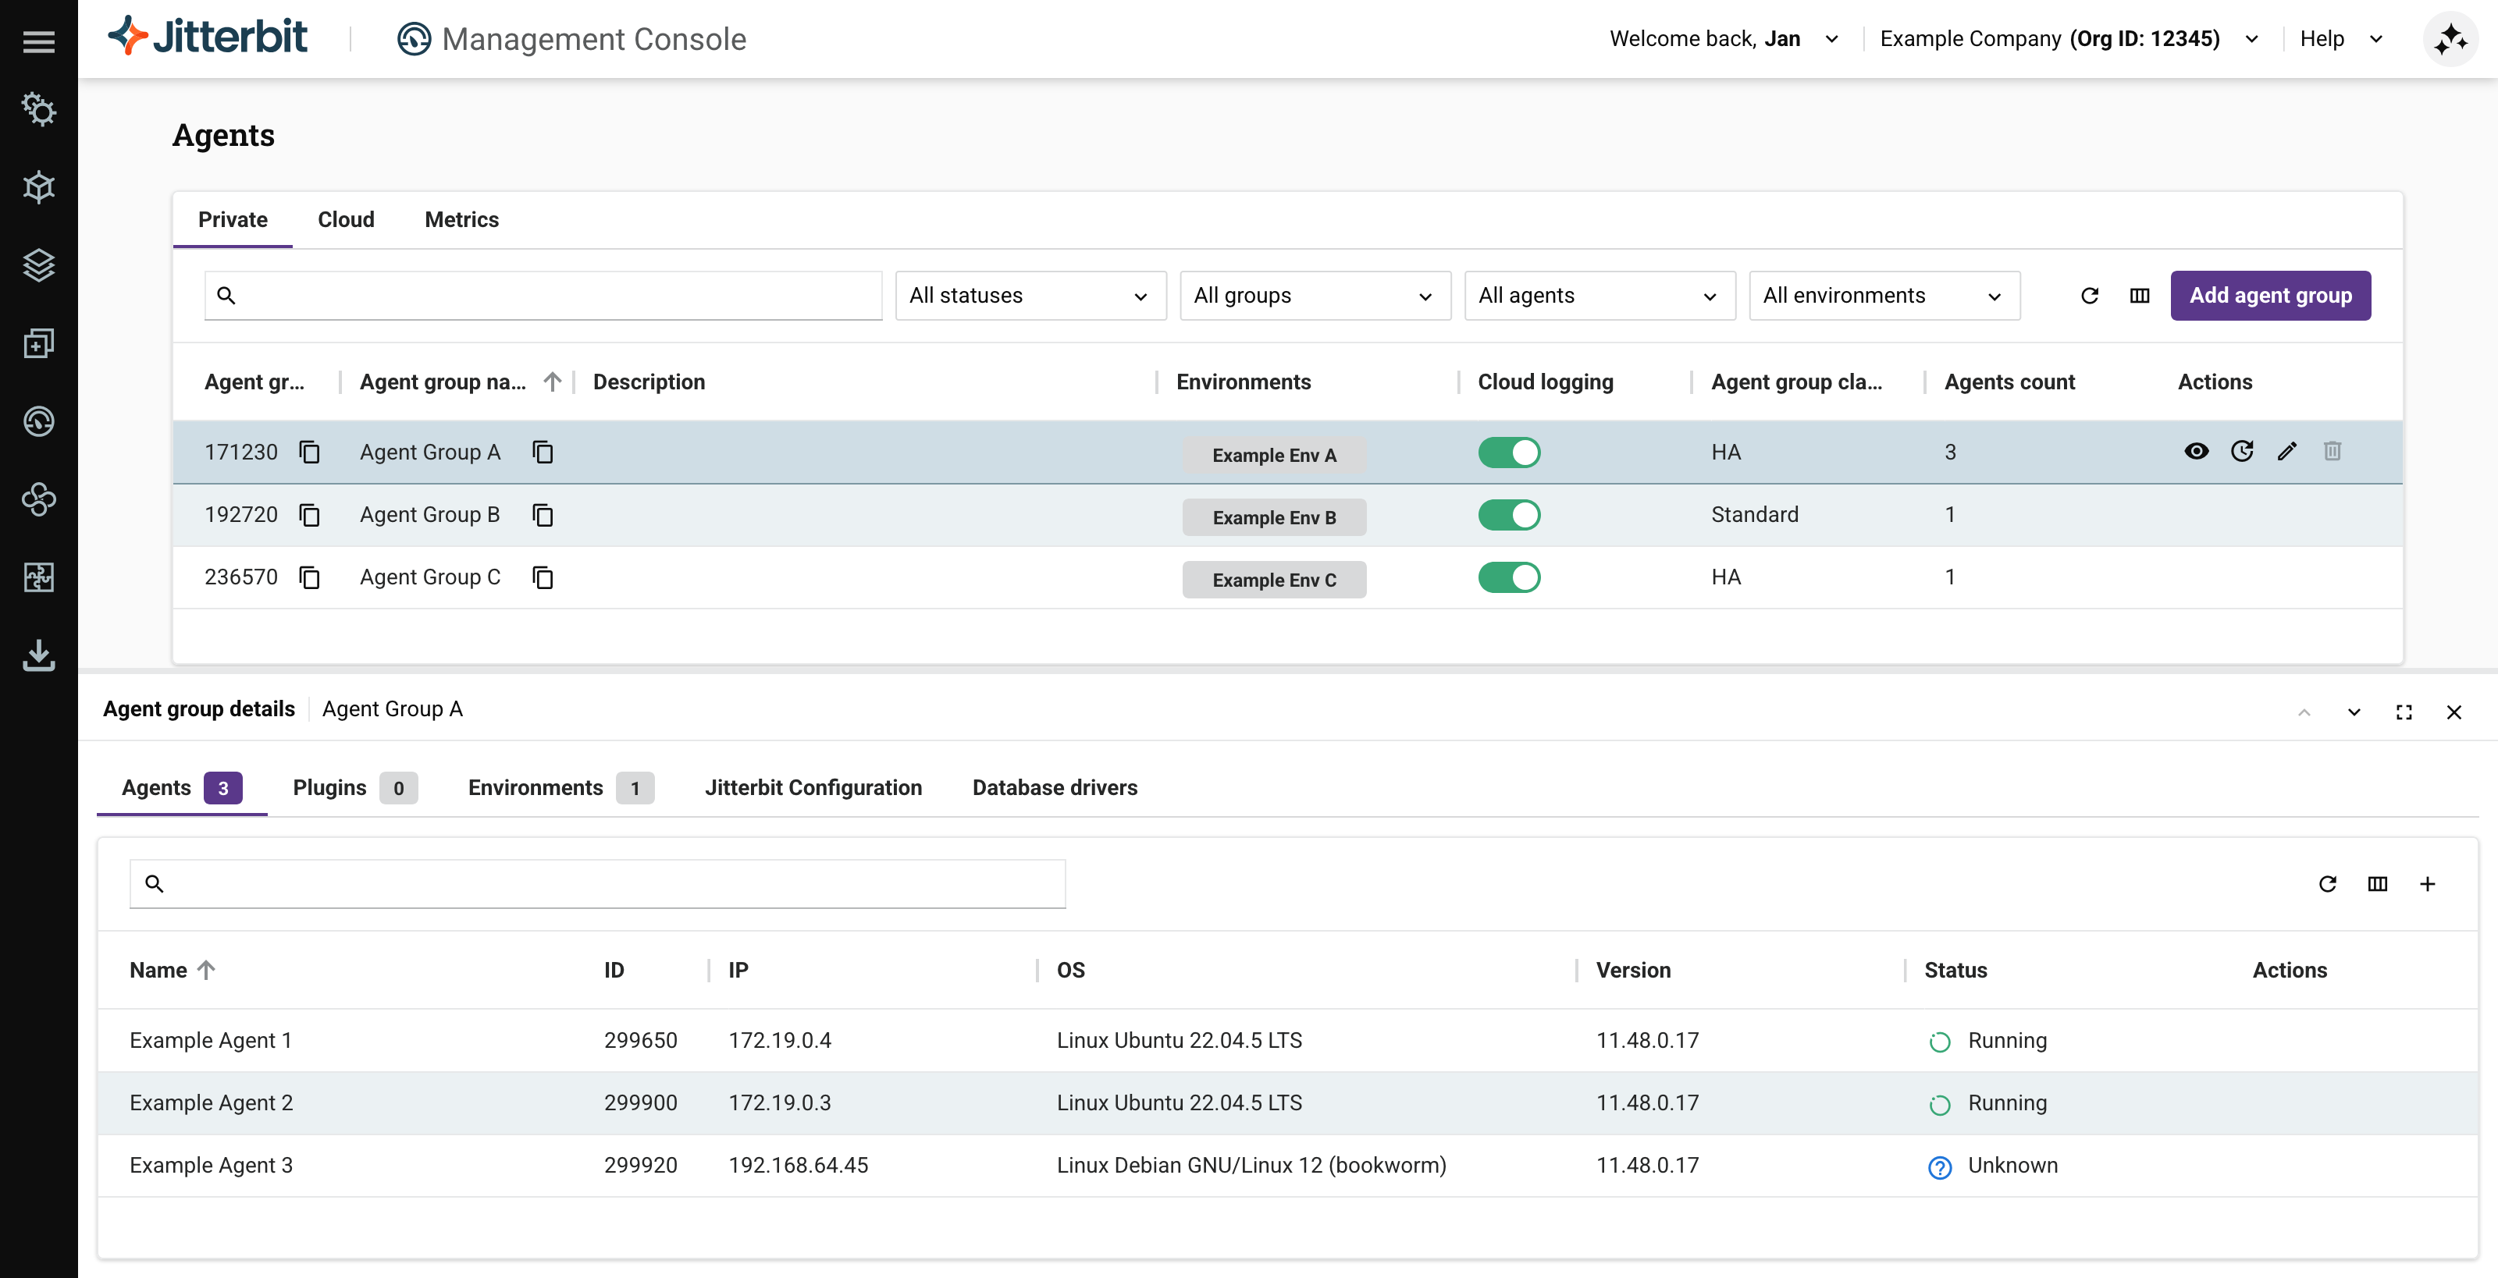Viewport: 2498px width, 1278px height.
Task: Turn off cloud logging for Agent Group C
Action: coord(1508,577)
